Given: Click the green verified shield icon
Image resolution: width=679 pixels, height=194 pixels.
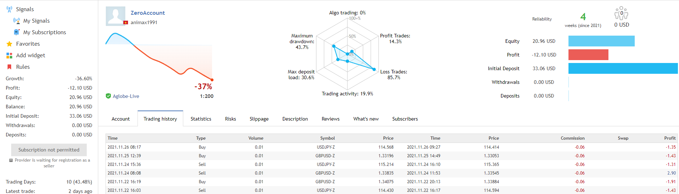Looking at the screenshot, I should point(108,96).
